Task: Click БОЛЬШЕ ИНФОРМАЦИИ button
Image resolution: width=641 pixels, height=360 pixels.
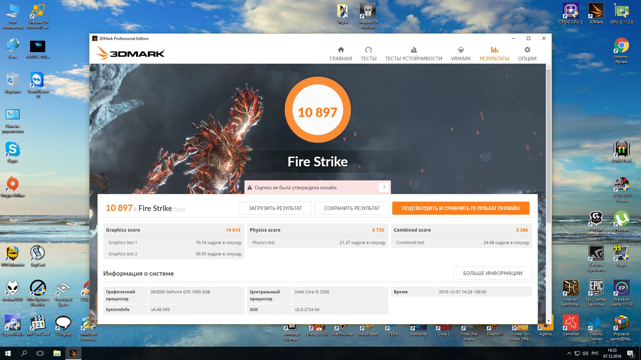Action: tap(492, 273)
